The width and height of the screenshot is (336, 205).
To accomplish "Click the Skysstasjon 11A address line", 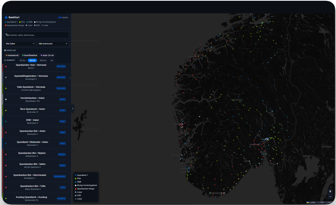I will (x=32, y=101).
